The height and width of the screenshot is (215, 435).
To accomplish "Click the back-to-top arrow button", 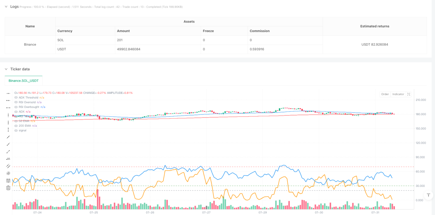I will point(428,195).
